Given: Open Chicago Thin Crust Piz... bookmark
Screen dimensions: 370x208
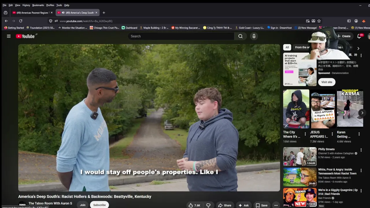Looking at the screenshot, I should pos(104,28).
